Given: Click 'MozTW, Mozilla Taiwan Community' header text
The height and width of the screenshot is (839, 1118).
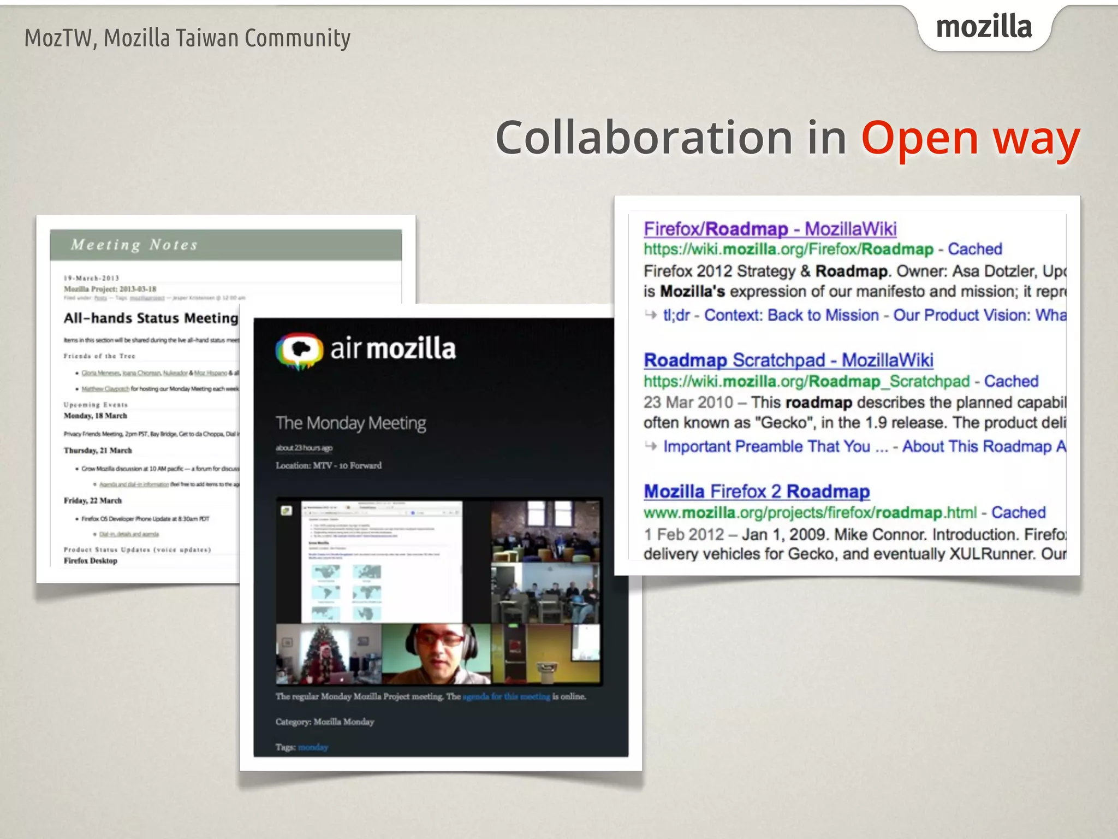Looking at the screenshot, I should [187, 38].
